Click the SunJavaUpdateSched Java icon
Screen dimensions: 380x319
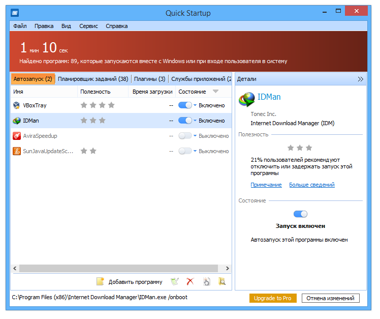pos(17,151)
